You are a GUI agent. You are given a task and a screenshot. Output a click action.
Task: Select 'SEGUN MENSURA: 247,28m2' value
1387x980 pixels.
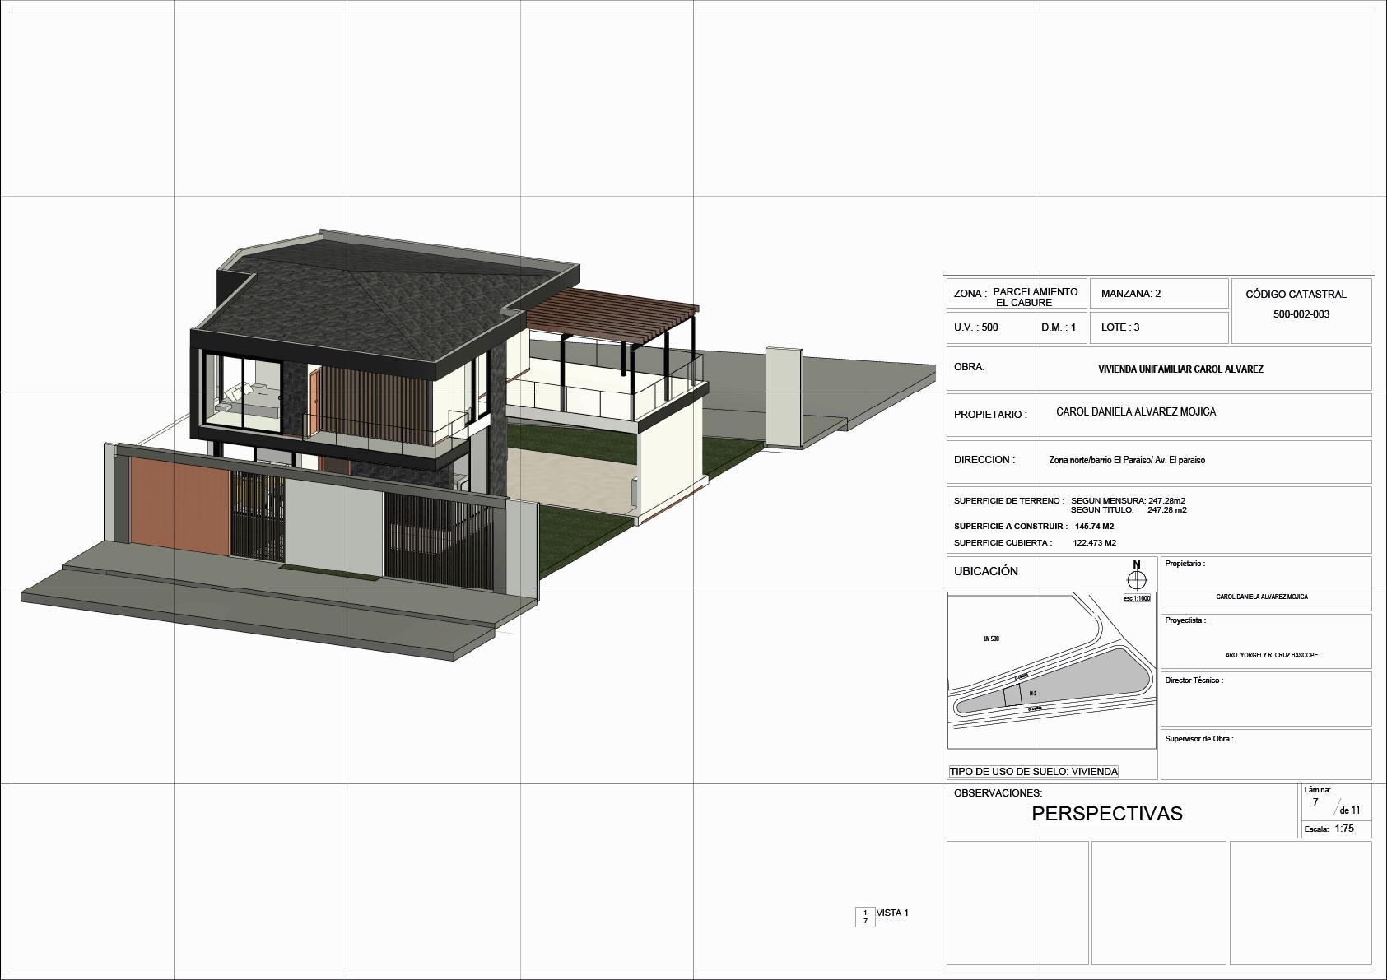click(x=1128, y=500)
